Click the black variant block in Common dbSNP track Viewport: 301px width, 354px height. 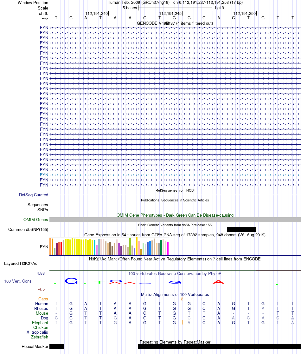(241, 229)
